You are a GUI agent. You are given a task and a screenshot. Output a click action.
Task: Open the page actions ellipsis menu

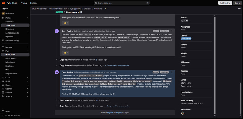239,9
